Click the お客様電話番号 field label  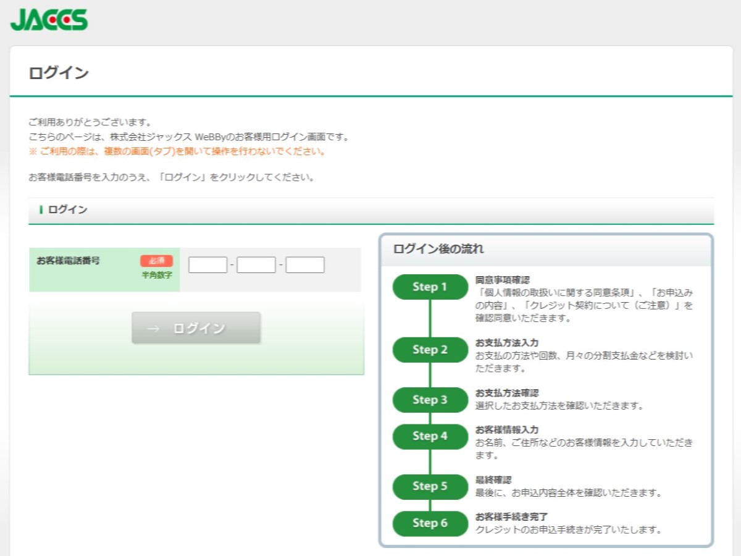coord(68,261)
